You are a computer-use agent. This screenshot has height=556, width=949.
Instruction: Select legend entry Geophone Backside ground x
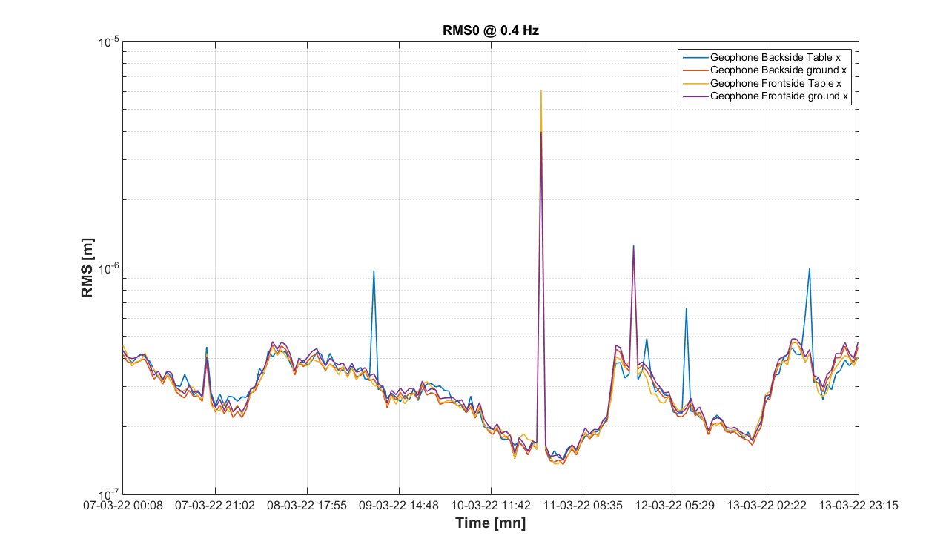(778, 70)
